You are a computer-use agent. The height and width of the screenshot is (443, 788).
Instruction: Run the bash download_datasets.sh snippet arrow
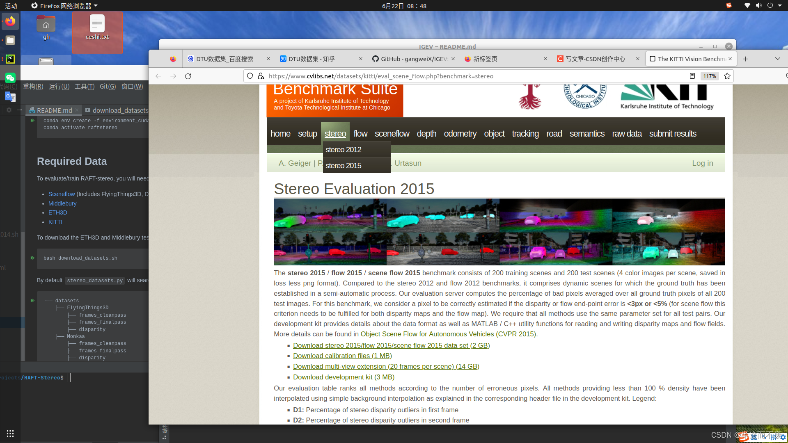coord(32,258)
